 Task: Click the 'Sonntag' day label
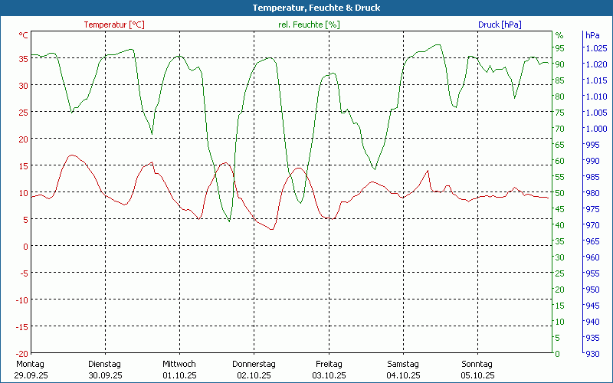click(477, 364)
